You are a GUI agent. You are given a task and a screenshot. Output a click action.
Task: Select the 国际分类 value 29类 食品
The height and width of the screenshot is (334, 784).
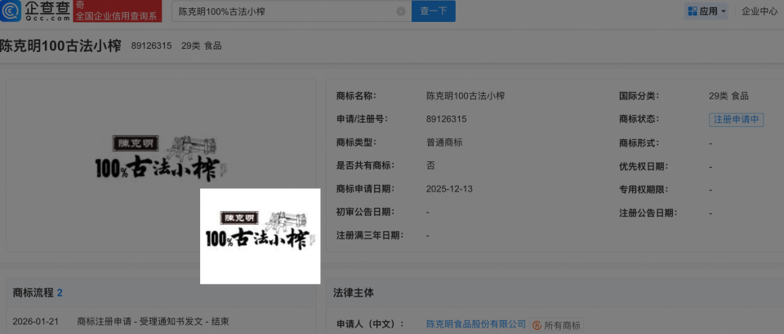point(728,95)
